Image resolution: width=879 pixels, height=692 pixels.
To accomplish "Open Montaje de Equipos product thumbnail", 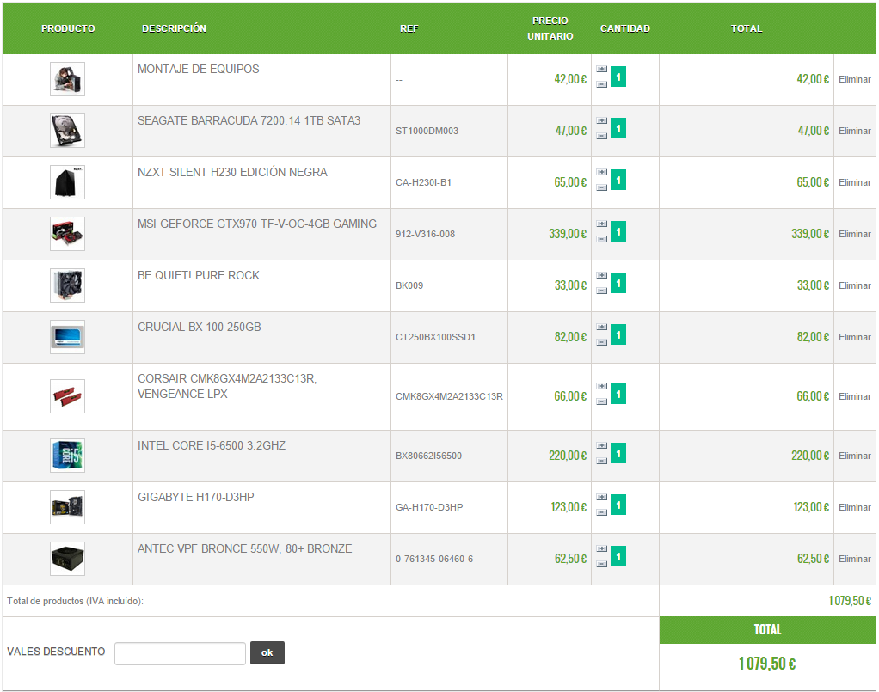I will coord(67,79).
